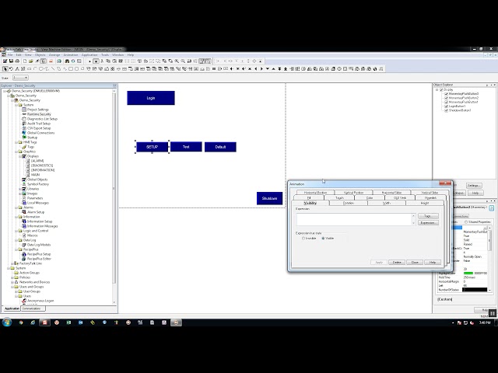This screenshot has height=373, width=498.
Task: Open the Arrange menu
Action: point(54,55)
